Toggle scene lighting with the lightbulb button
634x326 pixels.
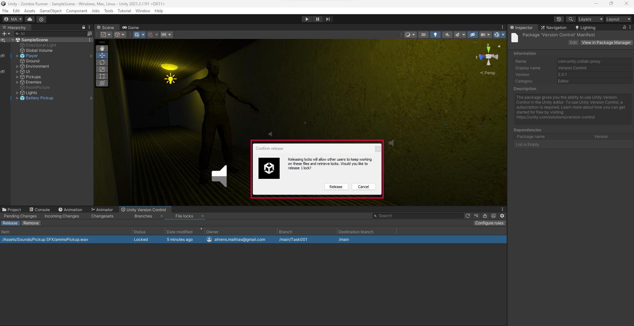click(435, 35)
